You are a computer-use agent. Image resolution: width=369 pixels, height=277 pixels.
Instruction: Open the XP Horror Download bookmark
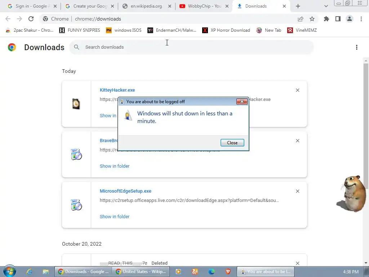pos(226,30)
